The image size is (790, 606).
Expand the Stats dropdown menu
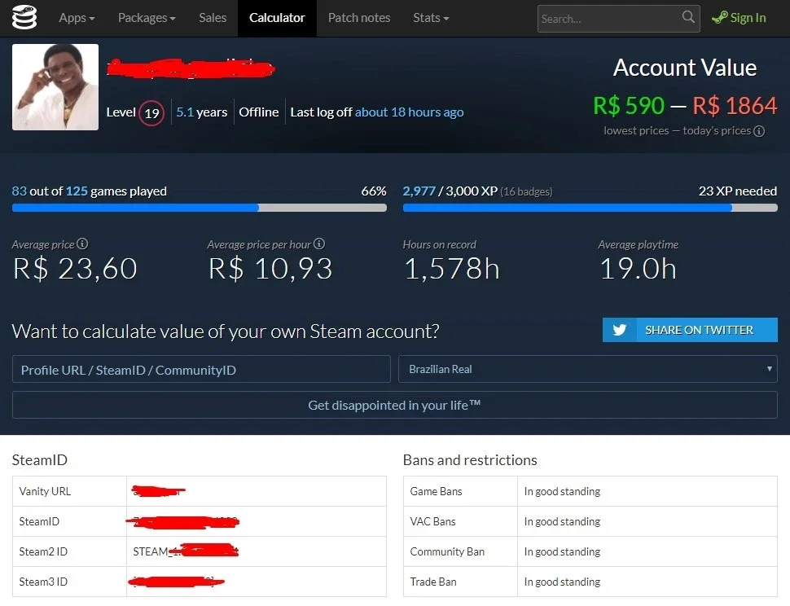(431, 18)
